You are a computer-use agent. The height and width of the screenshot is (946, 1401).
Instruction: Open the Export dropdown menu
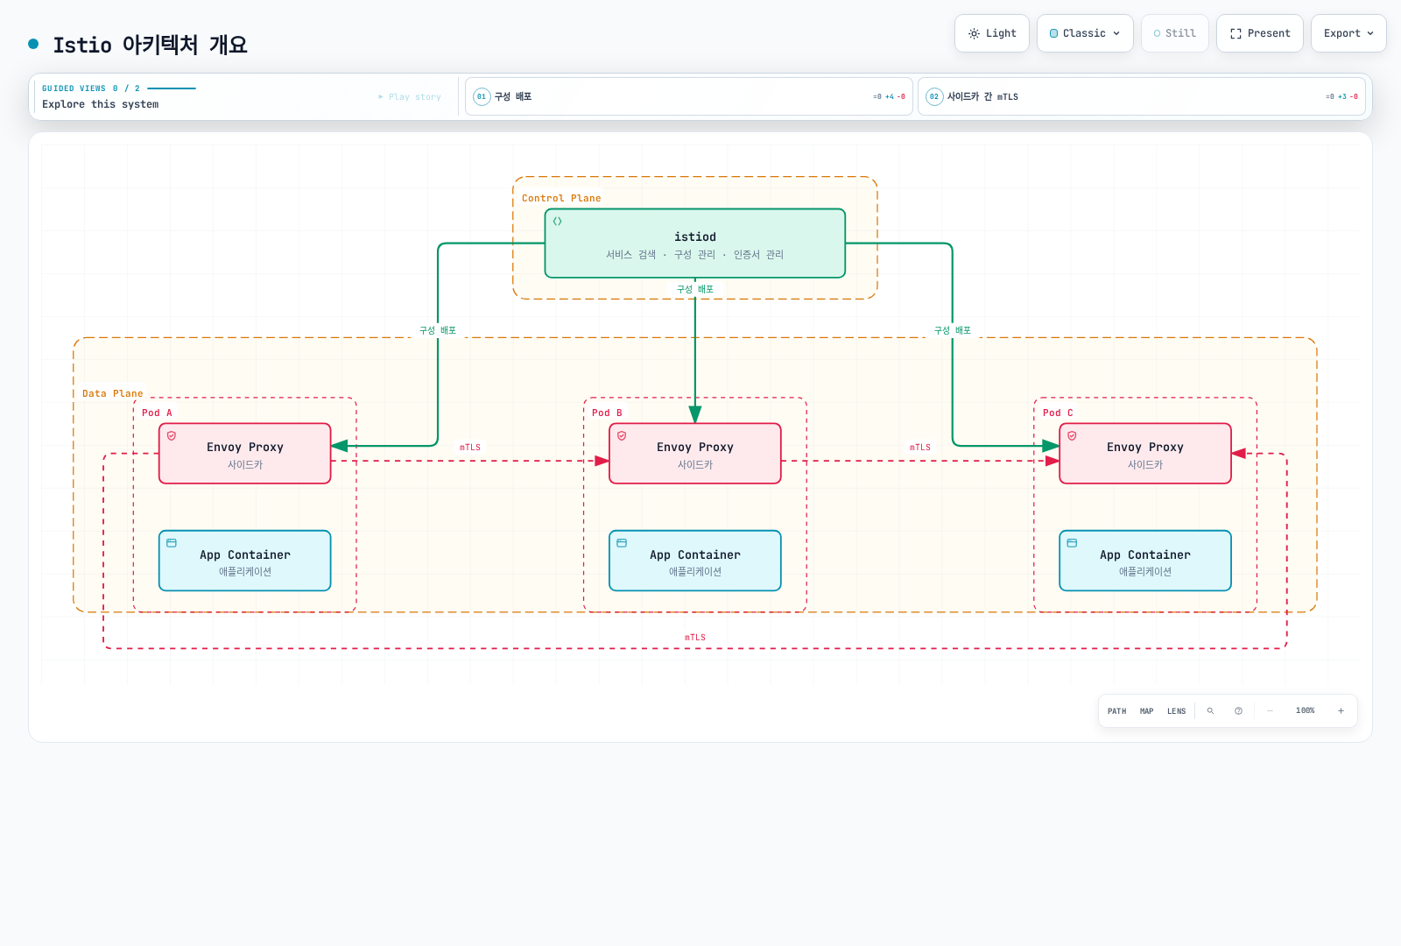pyautogui.click(x=1348, y=33)
